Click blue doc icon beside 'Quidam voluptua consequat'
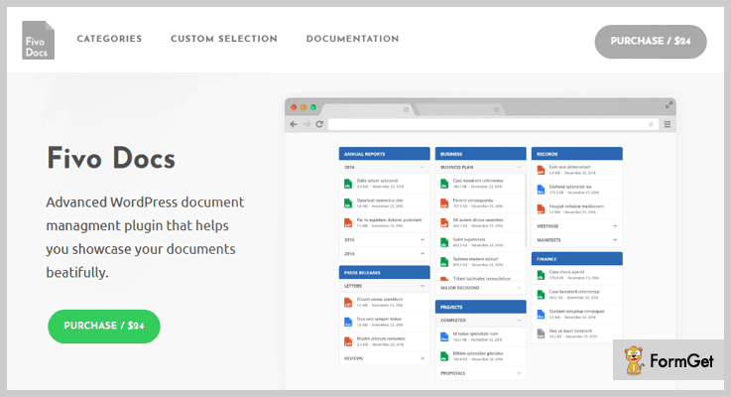Image resolution: width=731 pixels, height=397 pixels. (x=541, y=314)
